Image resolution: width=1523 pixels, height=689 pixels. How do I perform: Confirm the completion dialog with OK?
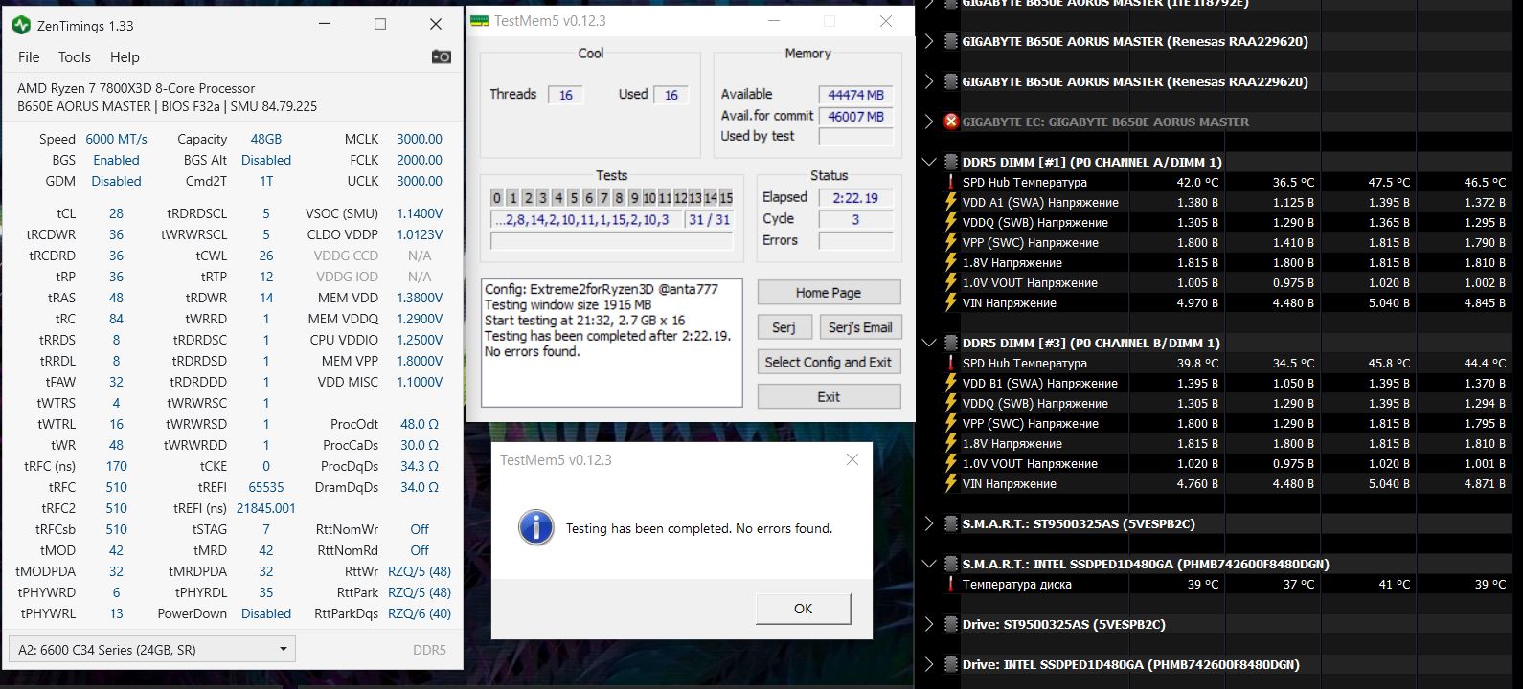point(803,609)
